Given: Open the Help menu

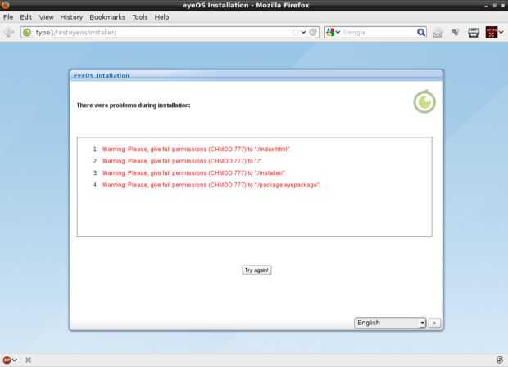Looking at the screenshot, I should pyautogui.click(x=161, y=17).
